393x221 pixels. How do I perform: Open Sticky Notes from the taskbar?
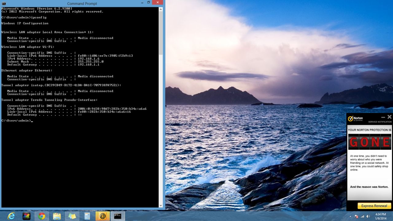click(x=72, y=216)
